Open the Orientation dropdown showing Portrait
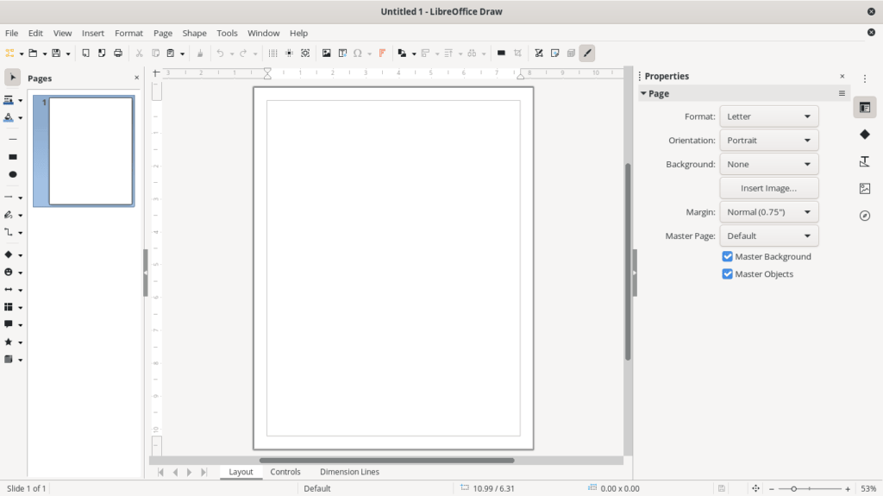 coord(768,141)
